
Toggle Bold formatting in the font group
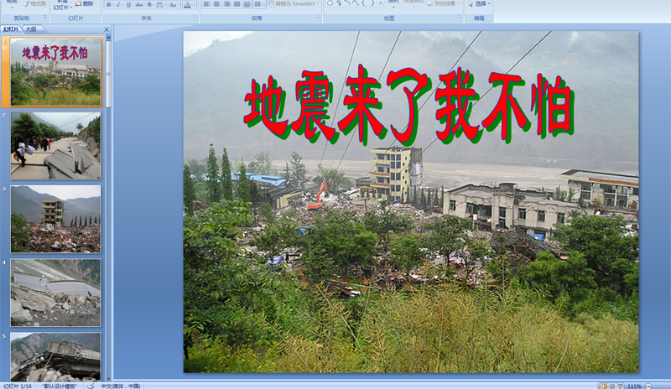pos(109,5)
